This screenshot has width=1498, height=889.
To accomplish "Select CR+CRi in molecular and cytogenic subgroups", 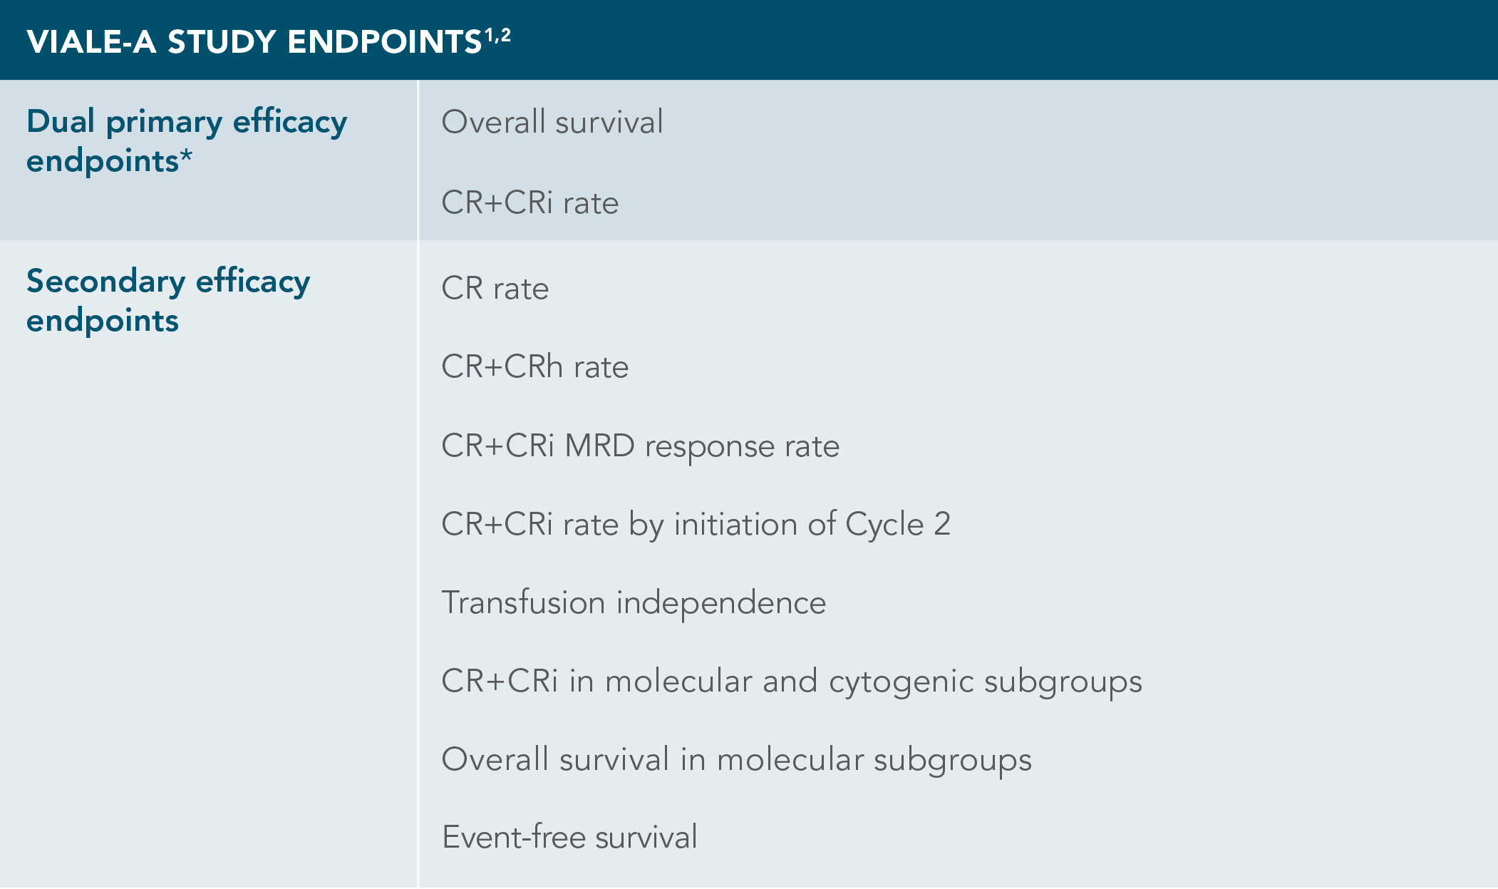I will pyautogui.click(x=792, y=682).
